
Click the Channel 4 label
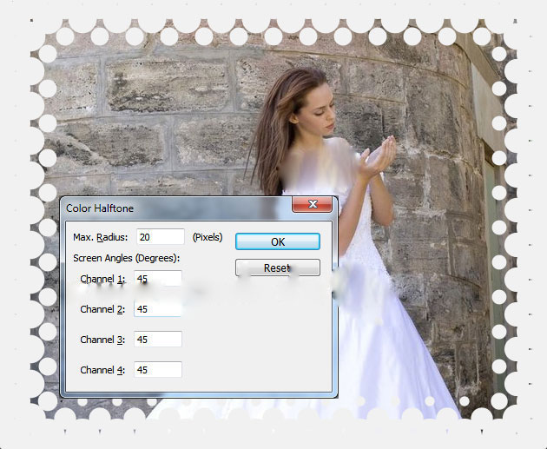point(102,370)
